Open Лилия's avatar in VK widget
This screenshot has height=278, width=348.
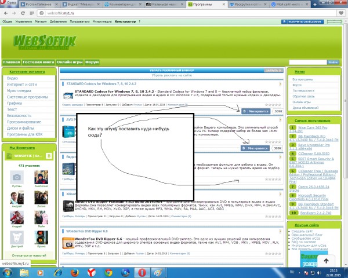(x=41, y=197)
